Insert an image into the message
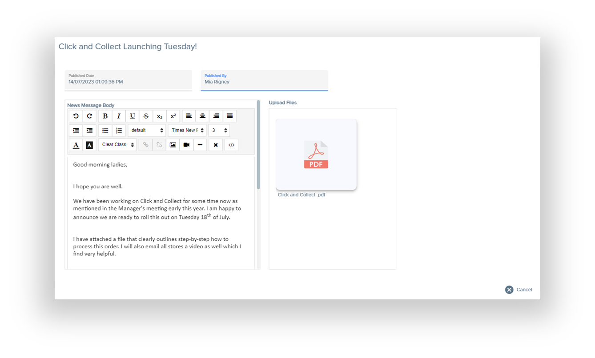The height and width of the screenshot is (358, 595). [173, 145]
